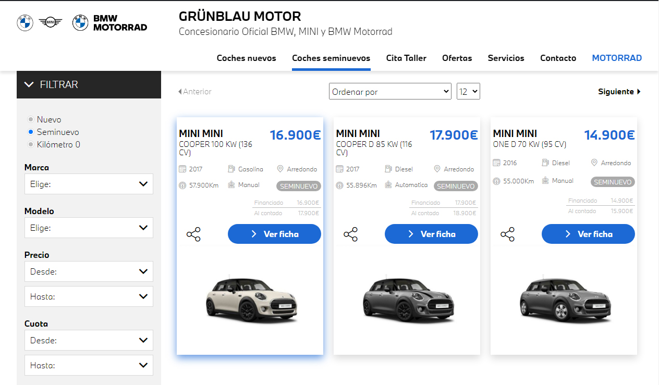This screenshot has height=385, width=659.
Task: Click odometer icon beside 55.000Km
Action: point(496,181)
